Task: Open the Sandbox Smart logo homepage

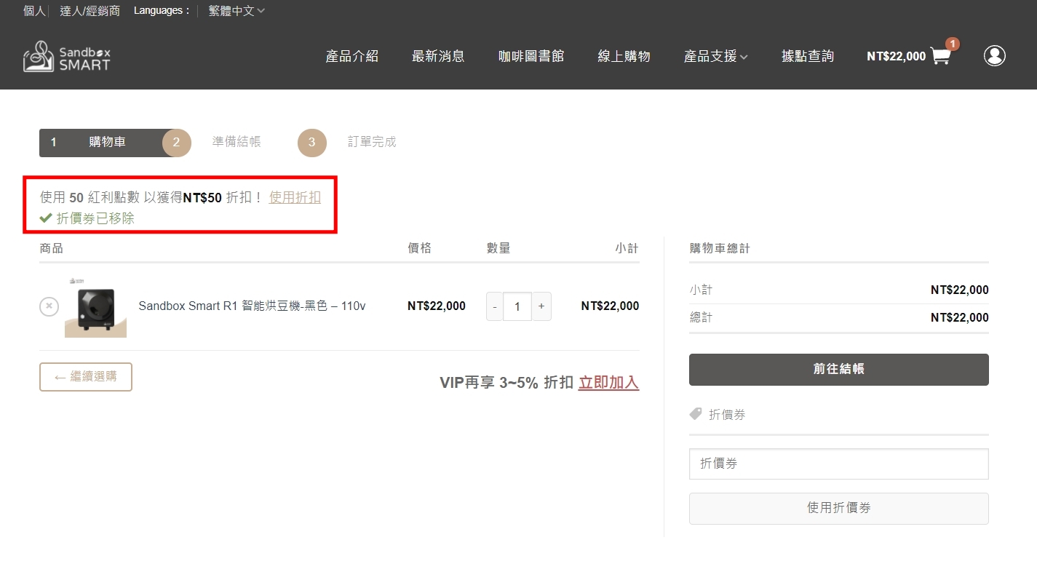Action: [x=67, y=56]
